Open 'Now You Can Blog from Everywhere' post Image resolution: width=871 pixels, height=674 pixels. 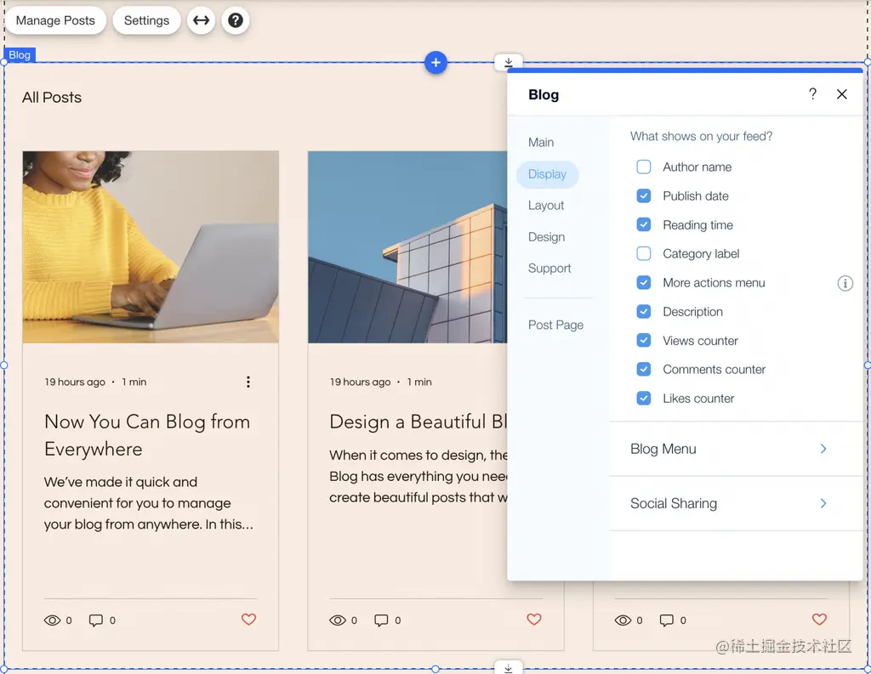[x=147, y=435]
